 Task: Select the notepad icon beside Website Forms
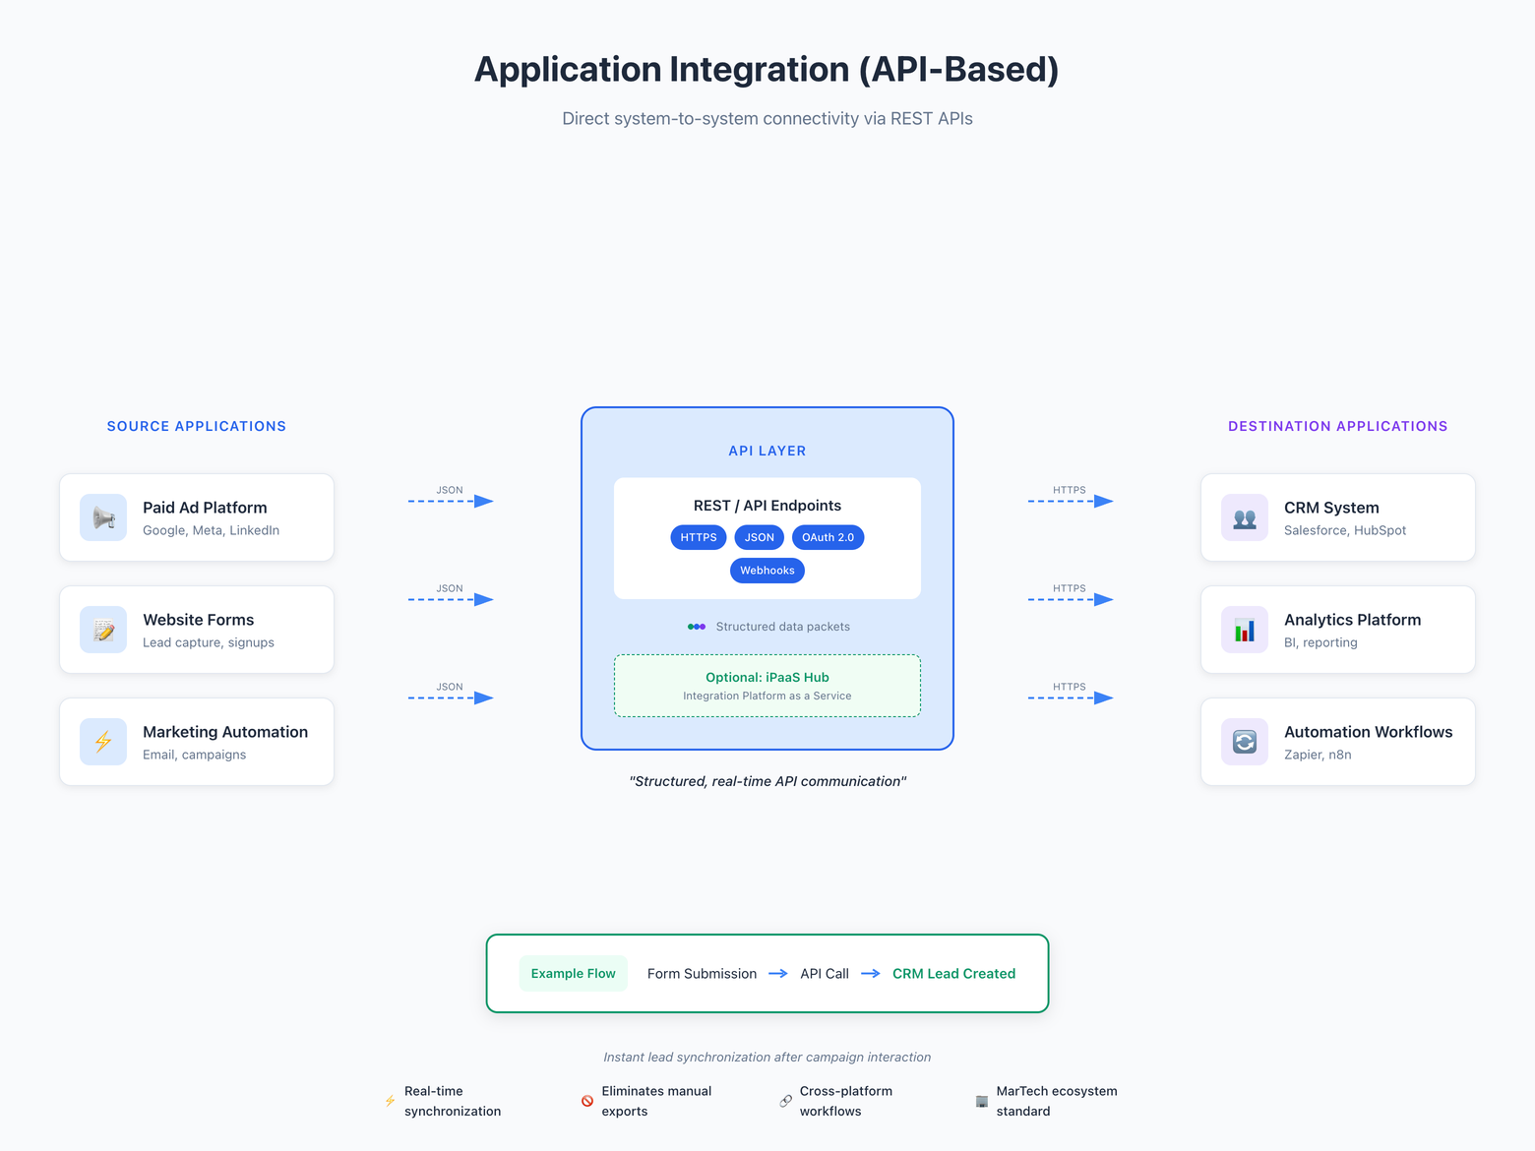point(102,629)
